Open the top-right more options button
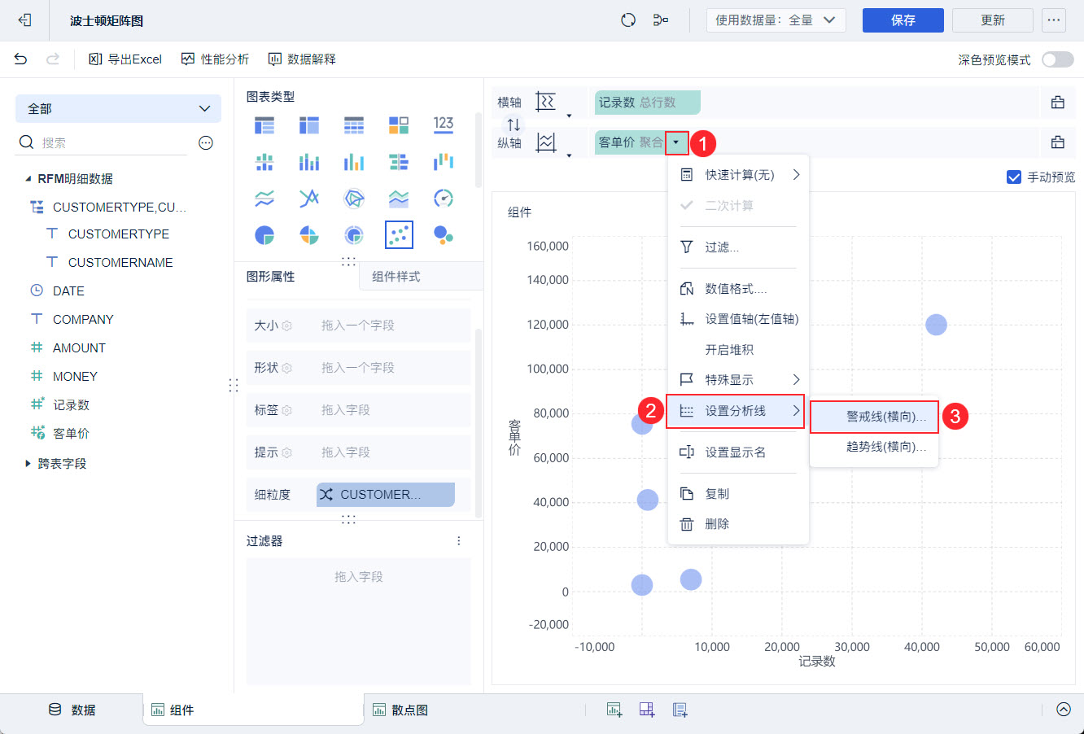This screenshot has width=1084, height=734. pyautogui.click(x=1054, y=20)
